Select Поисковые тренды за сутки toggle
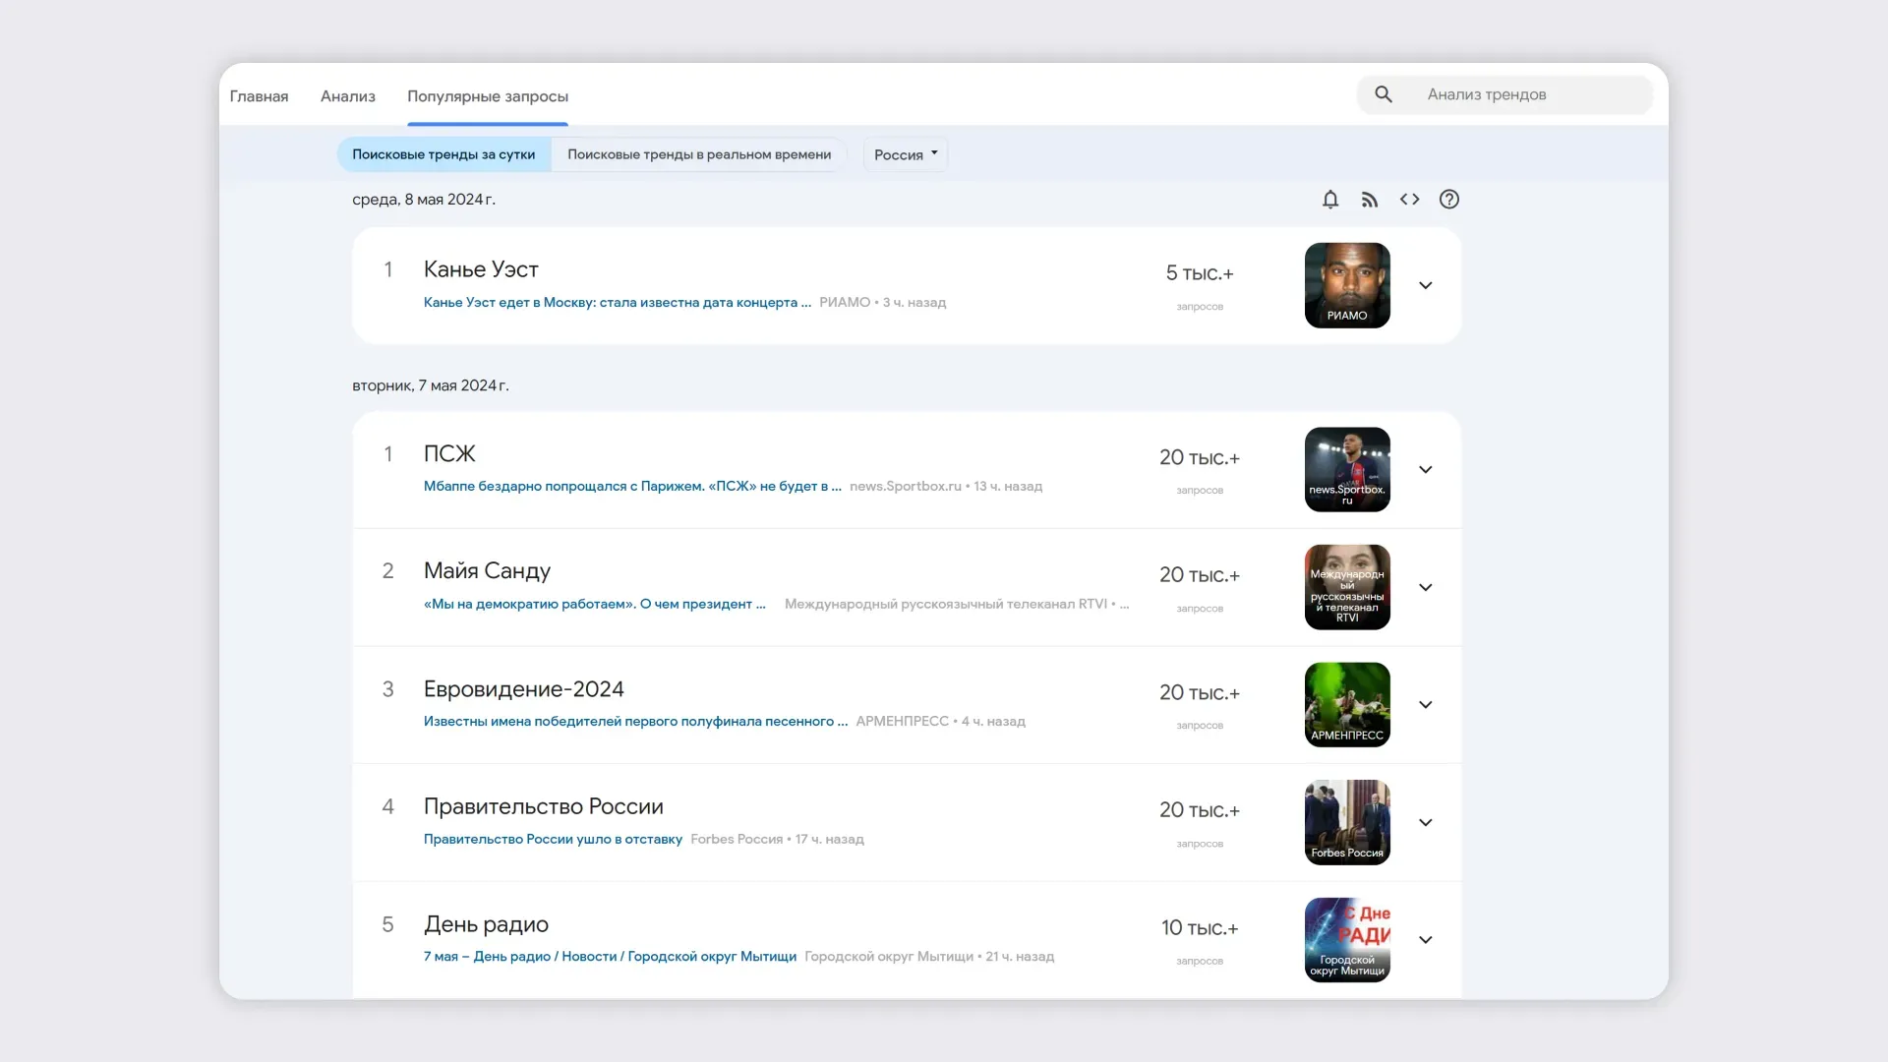 tap(443, 154)
